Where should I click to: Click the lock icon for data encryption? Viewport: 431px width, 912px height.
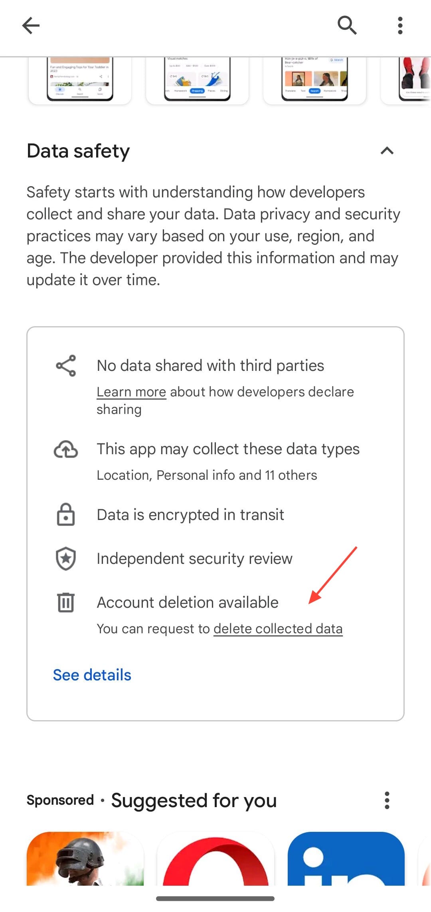(66, 515)
